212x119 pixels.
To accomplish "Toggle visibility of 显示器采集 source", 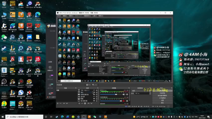I will (94, 101).
